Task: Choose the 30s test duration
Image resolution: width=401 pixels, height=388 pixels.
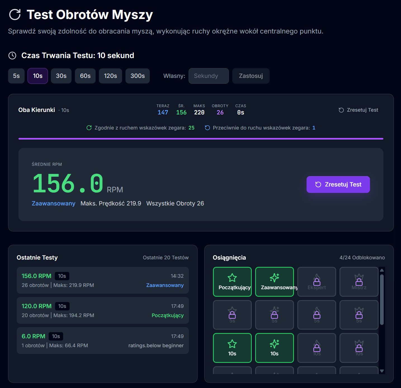Action: 61,76
